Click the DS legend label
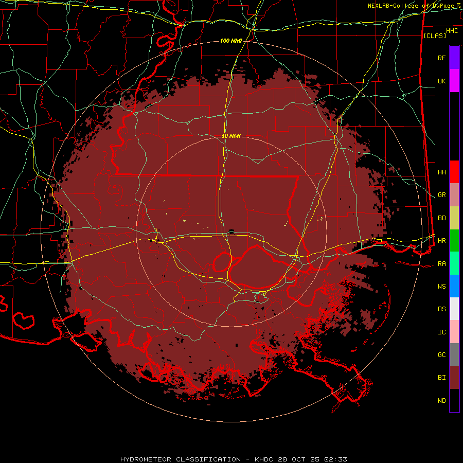Viewport: 463px width, 463px height. (441, 309)
